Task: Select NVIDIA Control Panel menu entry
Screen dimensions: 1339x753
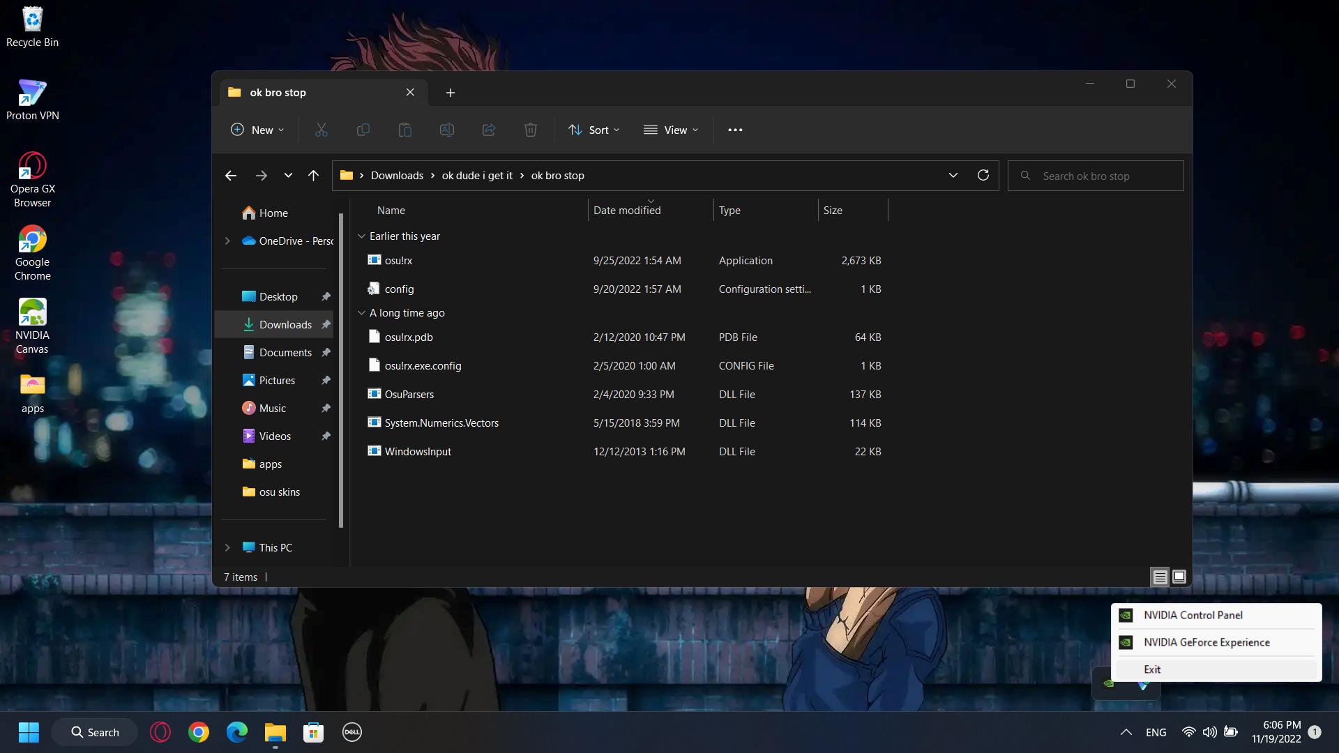Action: tap(1193, 615)
